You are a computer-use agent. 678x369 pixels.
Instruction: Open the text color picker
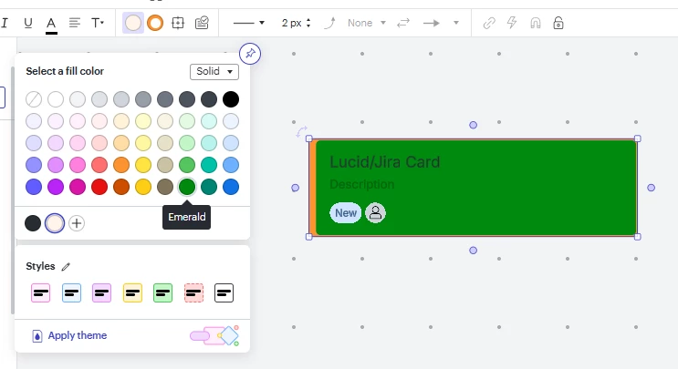pyautogui.click(x=51, y=24)
